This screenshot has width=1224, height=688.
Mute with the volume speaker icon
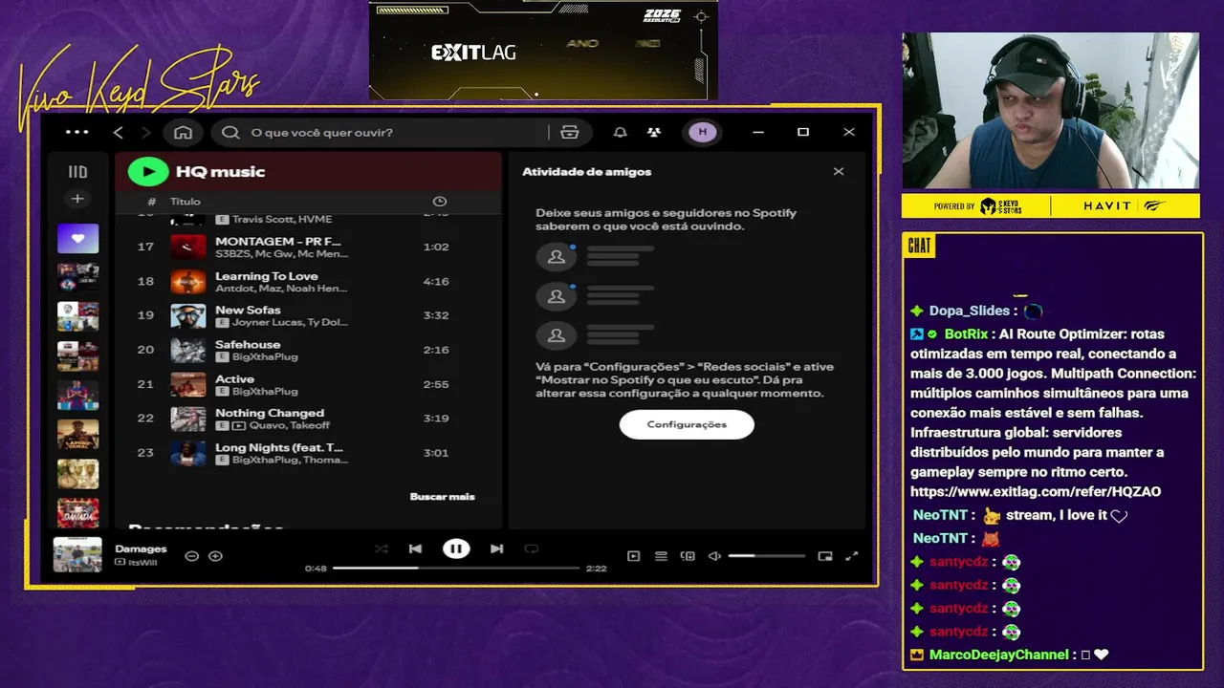click(714, 556)
